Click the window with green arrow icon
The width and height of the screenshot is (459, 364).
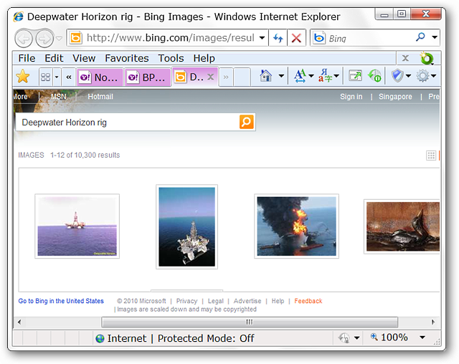pyautogui.click(x=355, y=76)
